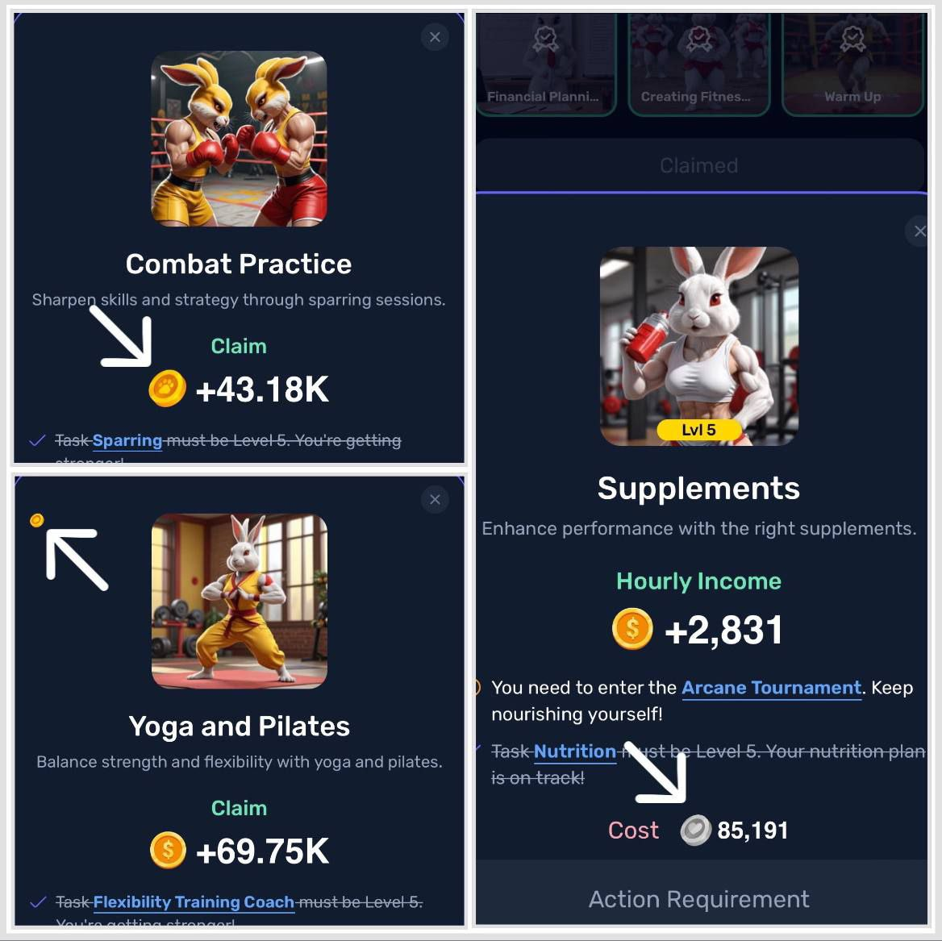Close the Supplements popup
The width and height of the screenshot is (942, 941).
click(x=919, y=231)
